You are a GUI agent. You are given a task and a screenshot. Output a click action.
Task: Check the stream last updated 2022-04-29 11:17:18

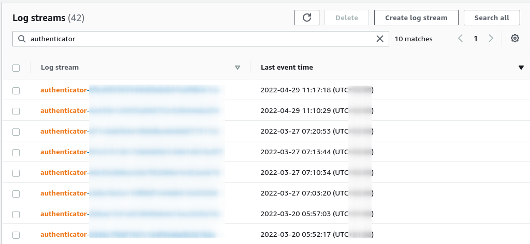coord(16,90)
